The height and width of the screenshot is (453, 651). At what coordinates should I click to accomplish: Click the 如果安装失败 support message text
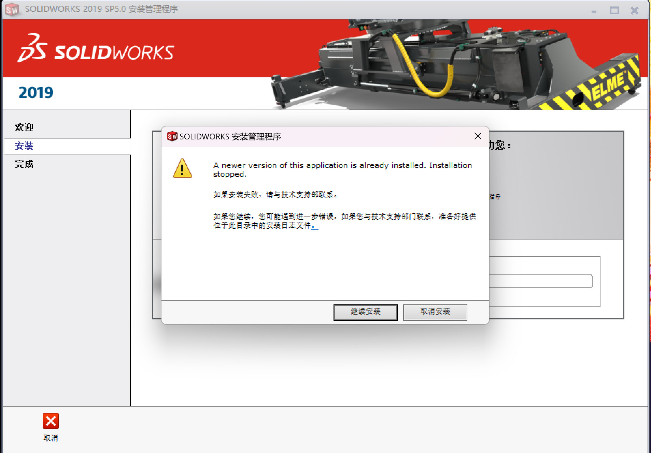275,195
